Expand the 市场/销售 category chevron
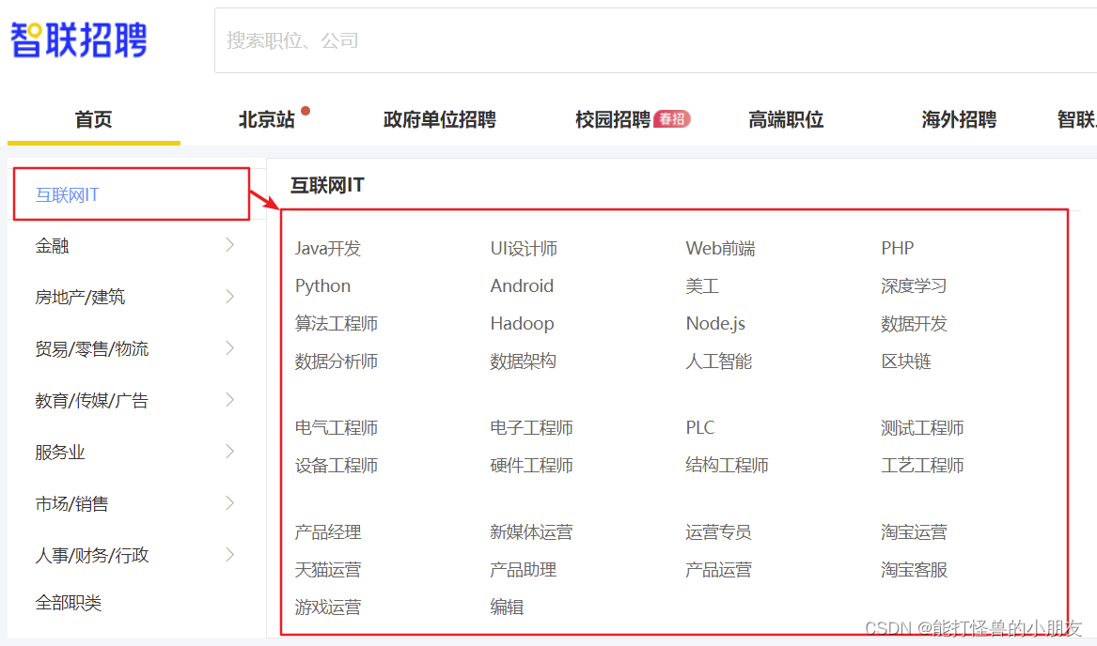The image size is (1097, 646). (229, 503)
